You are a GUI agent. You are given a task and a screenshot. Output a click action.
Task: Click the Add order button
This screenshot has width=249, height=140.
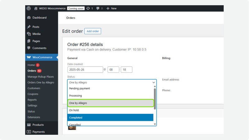[x=93, y=31]
